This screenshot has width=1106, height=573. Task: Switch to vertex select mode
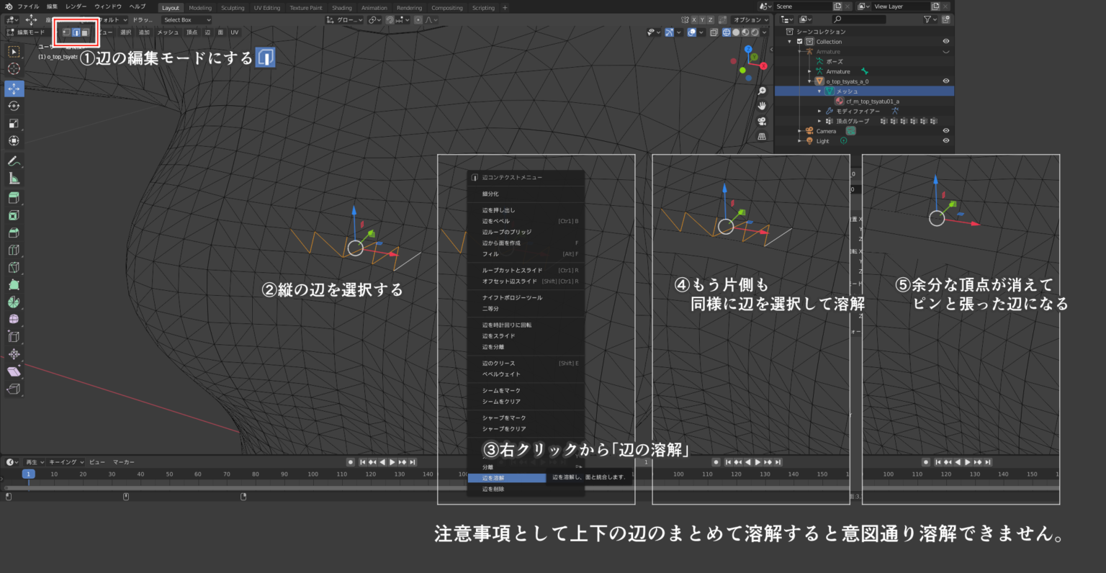click(x=66, y=32)
